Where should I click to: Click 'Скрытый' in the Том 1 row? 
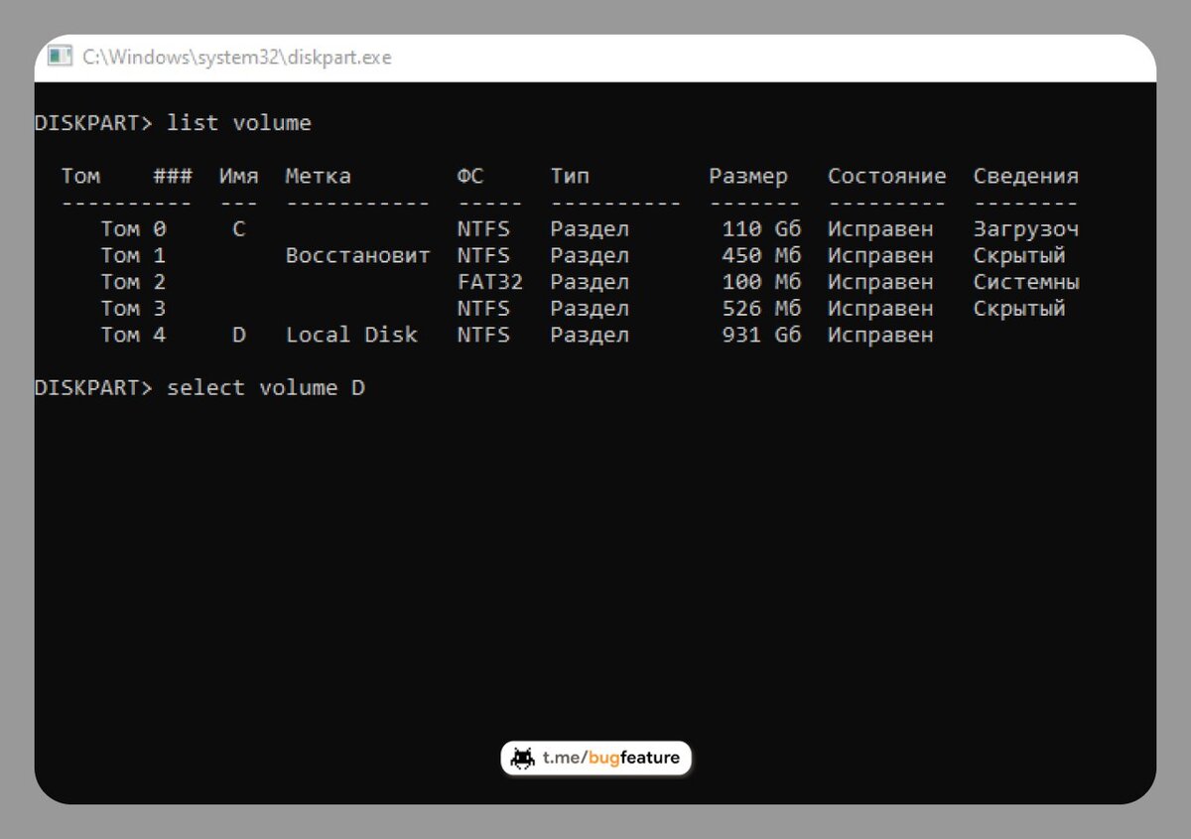point(1019,255)
